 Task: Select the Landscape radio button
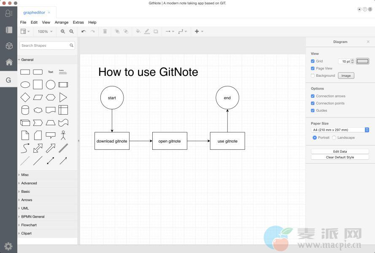point(334,137)
